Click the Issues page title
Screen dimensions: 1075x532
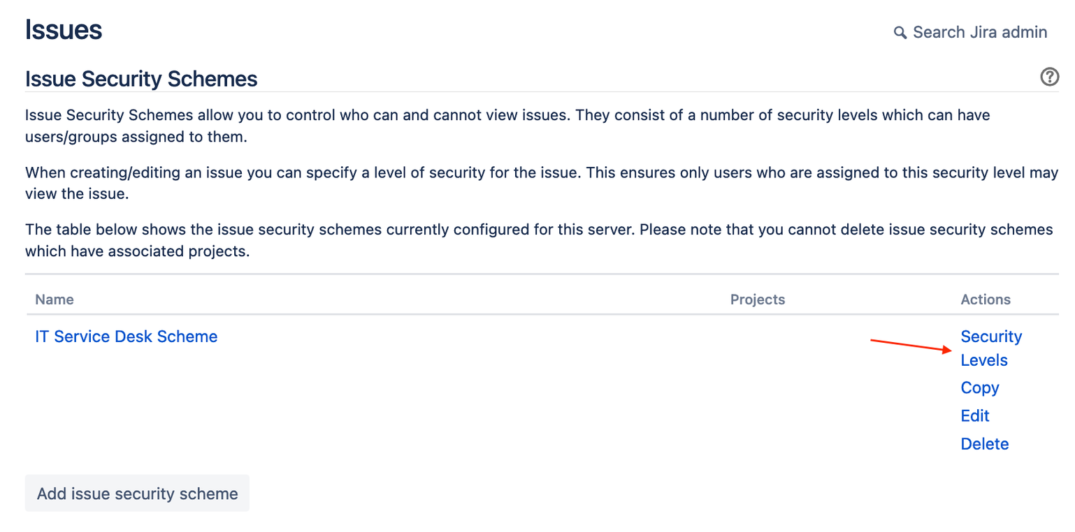click(64, 30)
